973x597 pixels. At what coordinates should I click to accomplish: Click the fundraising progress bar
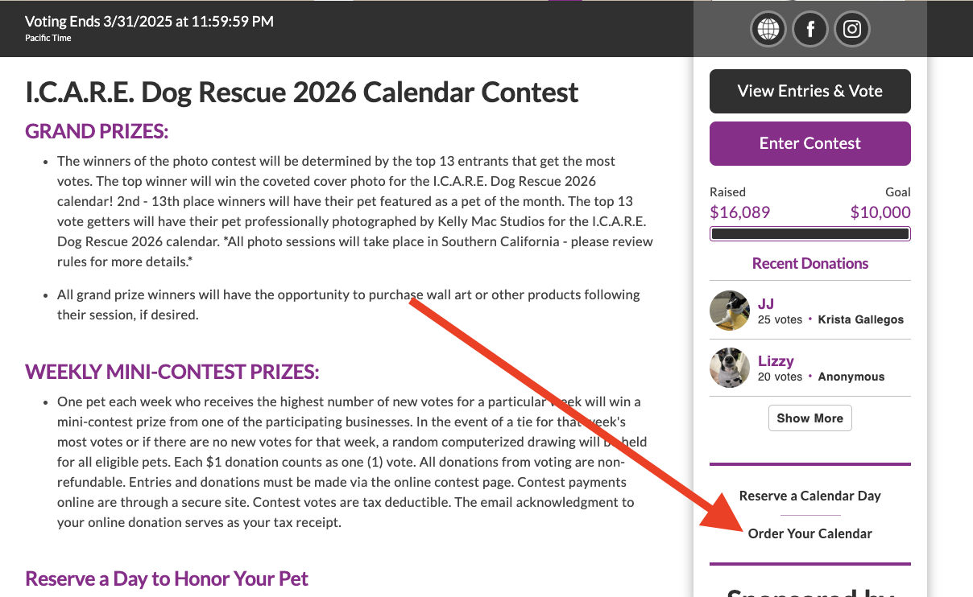coord(809,234)
